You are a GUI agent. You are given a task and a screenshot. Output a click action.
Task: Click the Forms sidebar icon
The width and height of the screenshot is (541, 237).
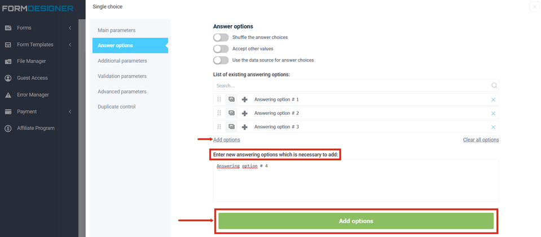pos(8,28)
